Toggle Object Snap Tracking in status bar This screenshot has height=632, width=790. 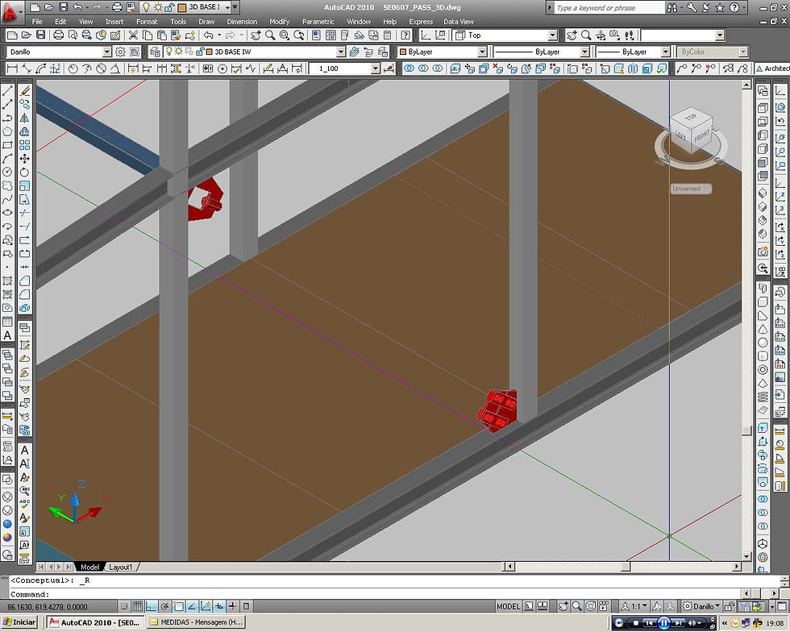[x=192, y=606]
